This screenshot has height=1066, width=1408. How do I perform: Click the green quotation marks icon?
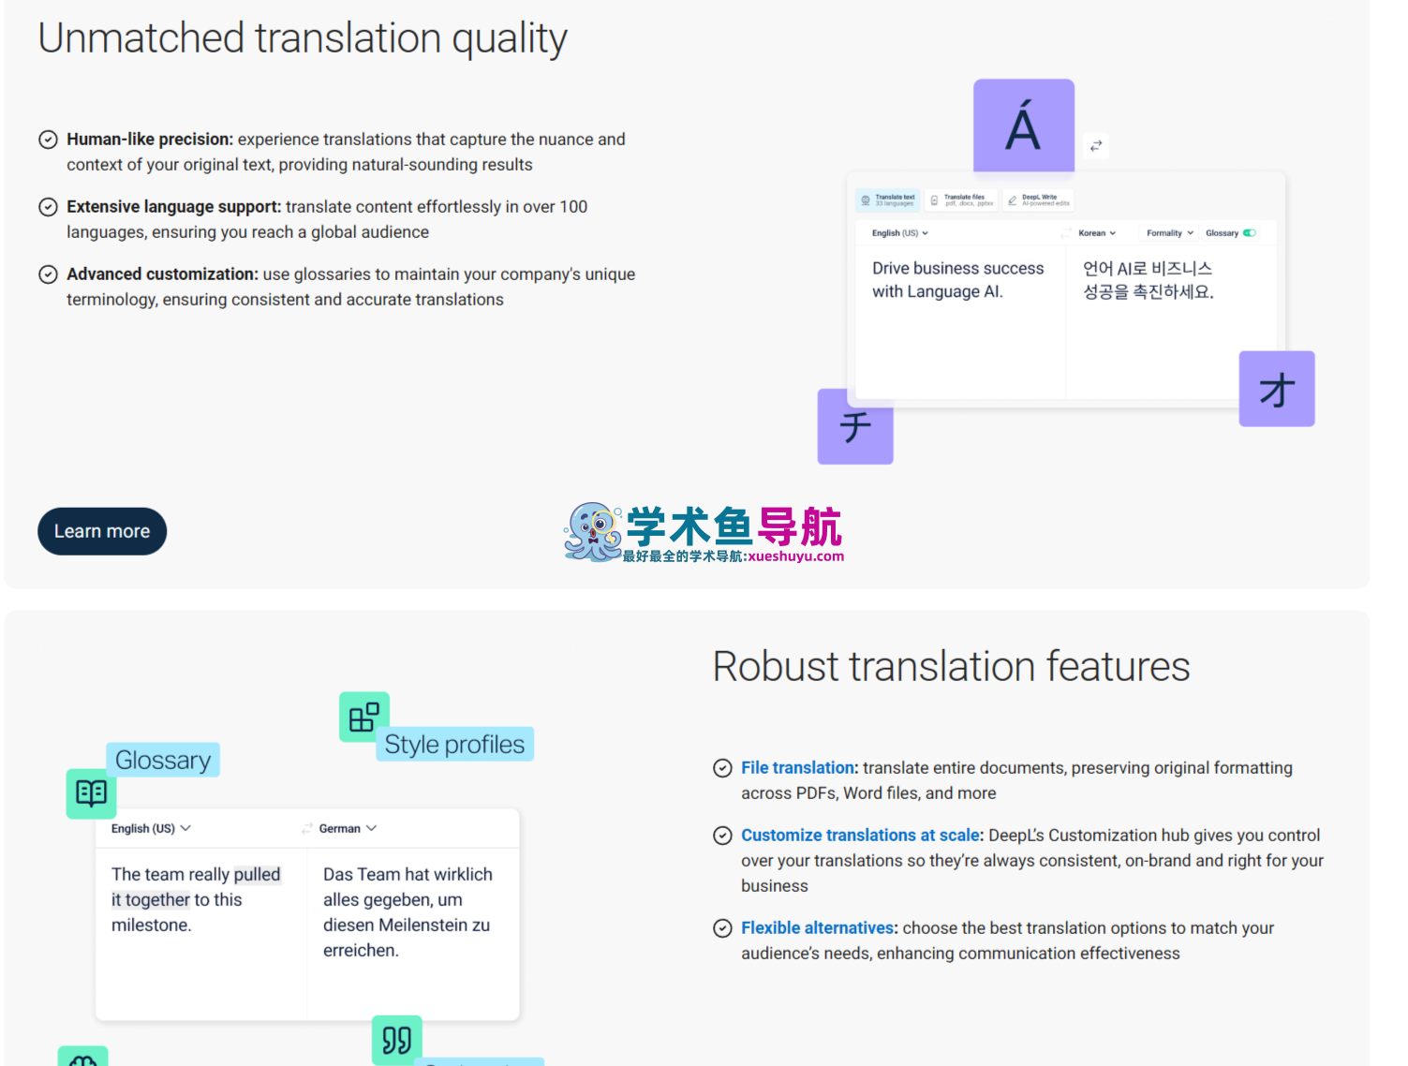(x=396, y=1040)
